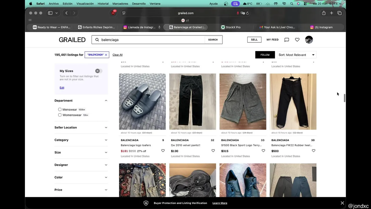Image resolution: width=371 pixels, height=209 pixels.
Task: Go back using Safari's back arrow
Action: tap(66, 13)
